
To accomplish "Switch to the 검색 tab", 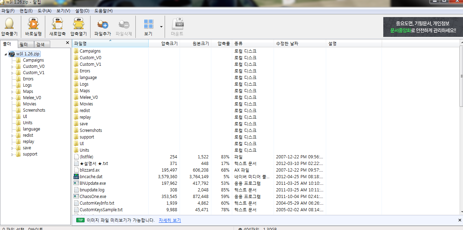I will [x=40, y=45].
